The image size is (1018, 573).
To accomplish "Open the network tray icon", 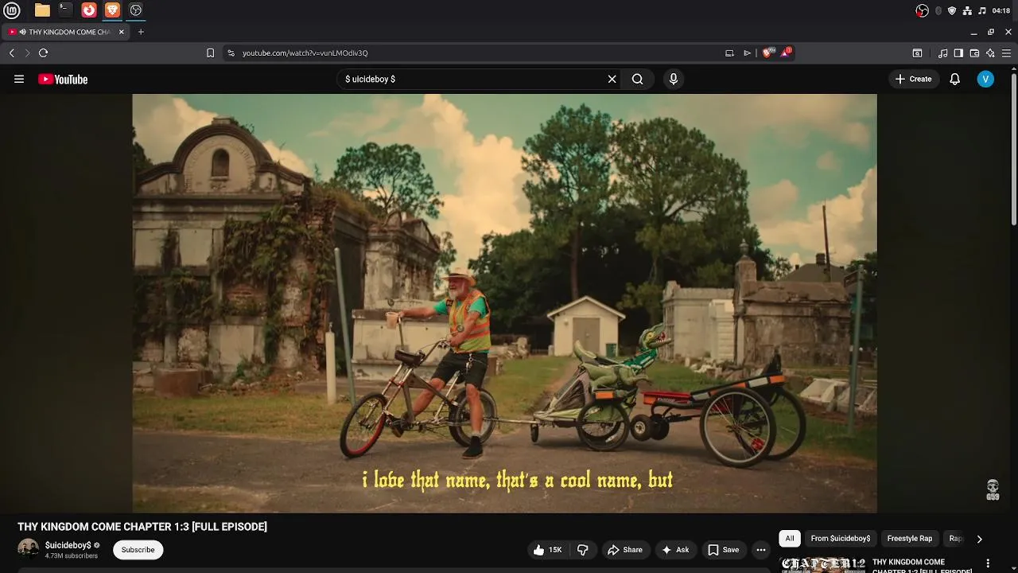I will (x=967, y=10).
